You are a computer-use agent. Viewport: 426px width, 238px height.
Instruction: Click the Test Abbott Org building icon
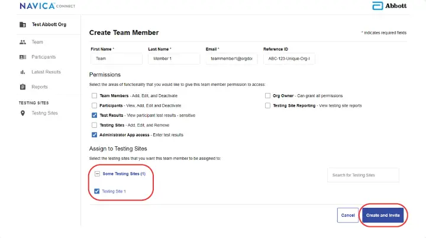point(22,25)
